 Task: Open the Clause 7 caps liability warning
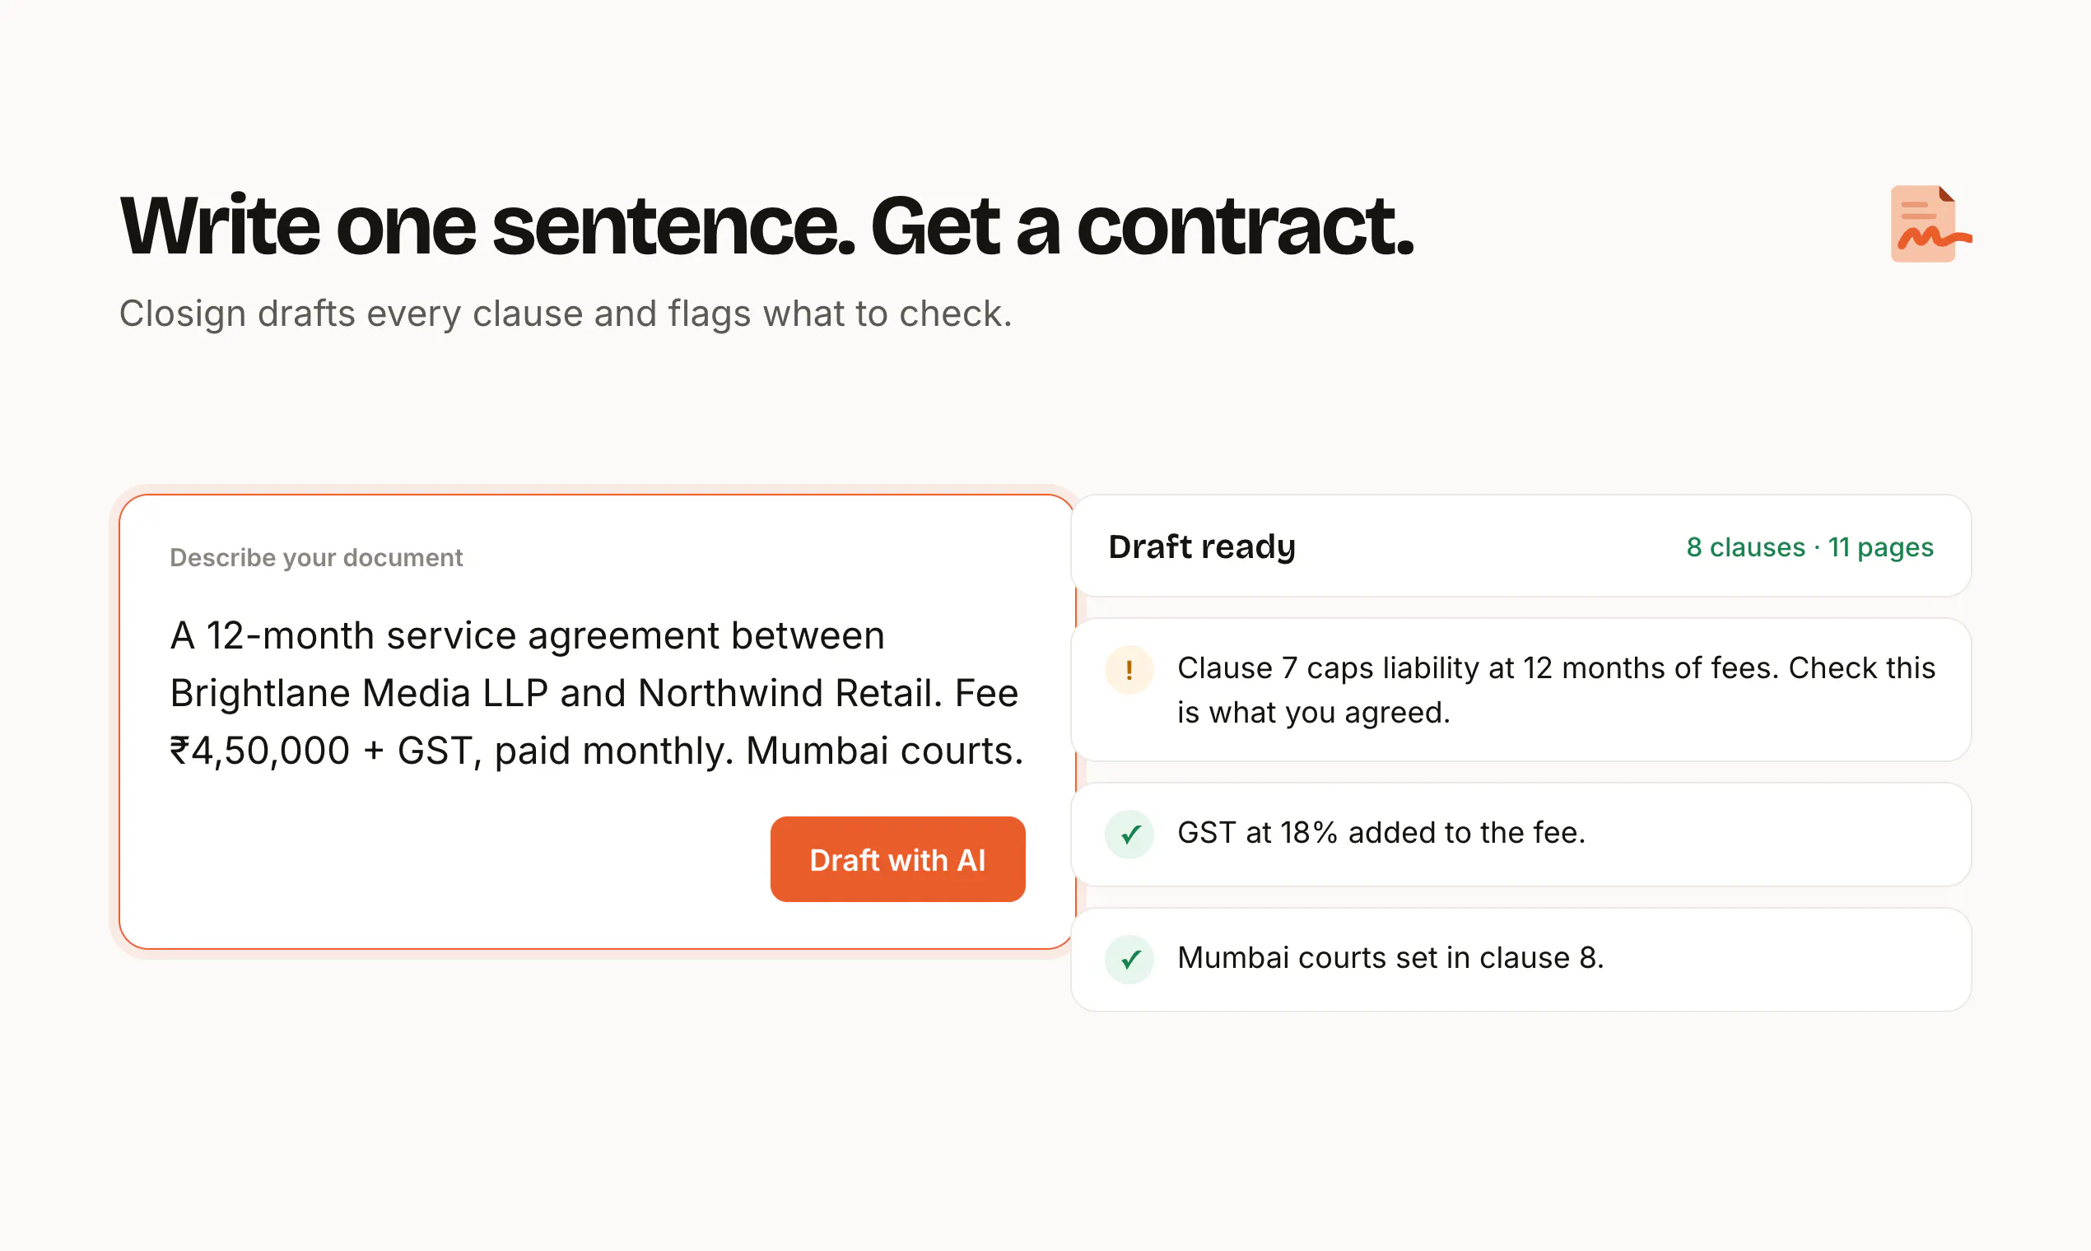(x=1521, y=690)
